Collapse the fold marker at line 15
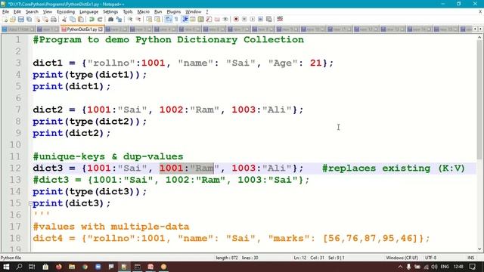Image resolution: width=484 pixels, height=272 pixels. pyautogui.click(x=30, y=203)
